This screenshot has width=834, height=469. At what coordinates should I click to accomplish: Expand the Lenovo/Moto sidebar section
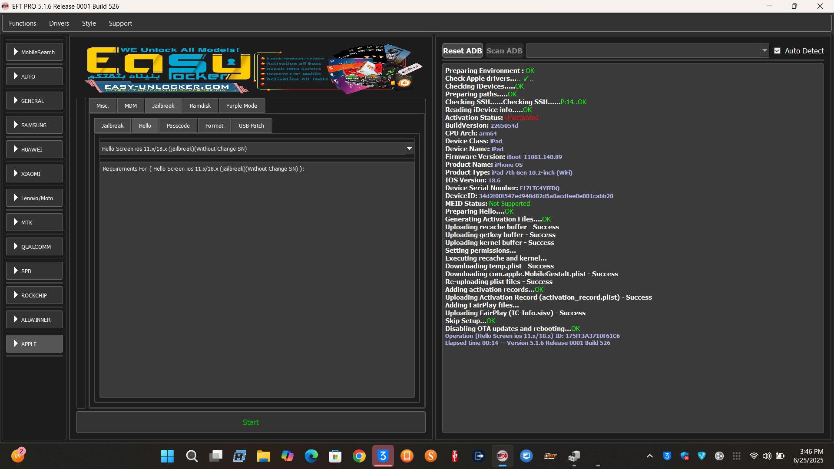[34, 198]
